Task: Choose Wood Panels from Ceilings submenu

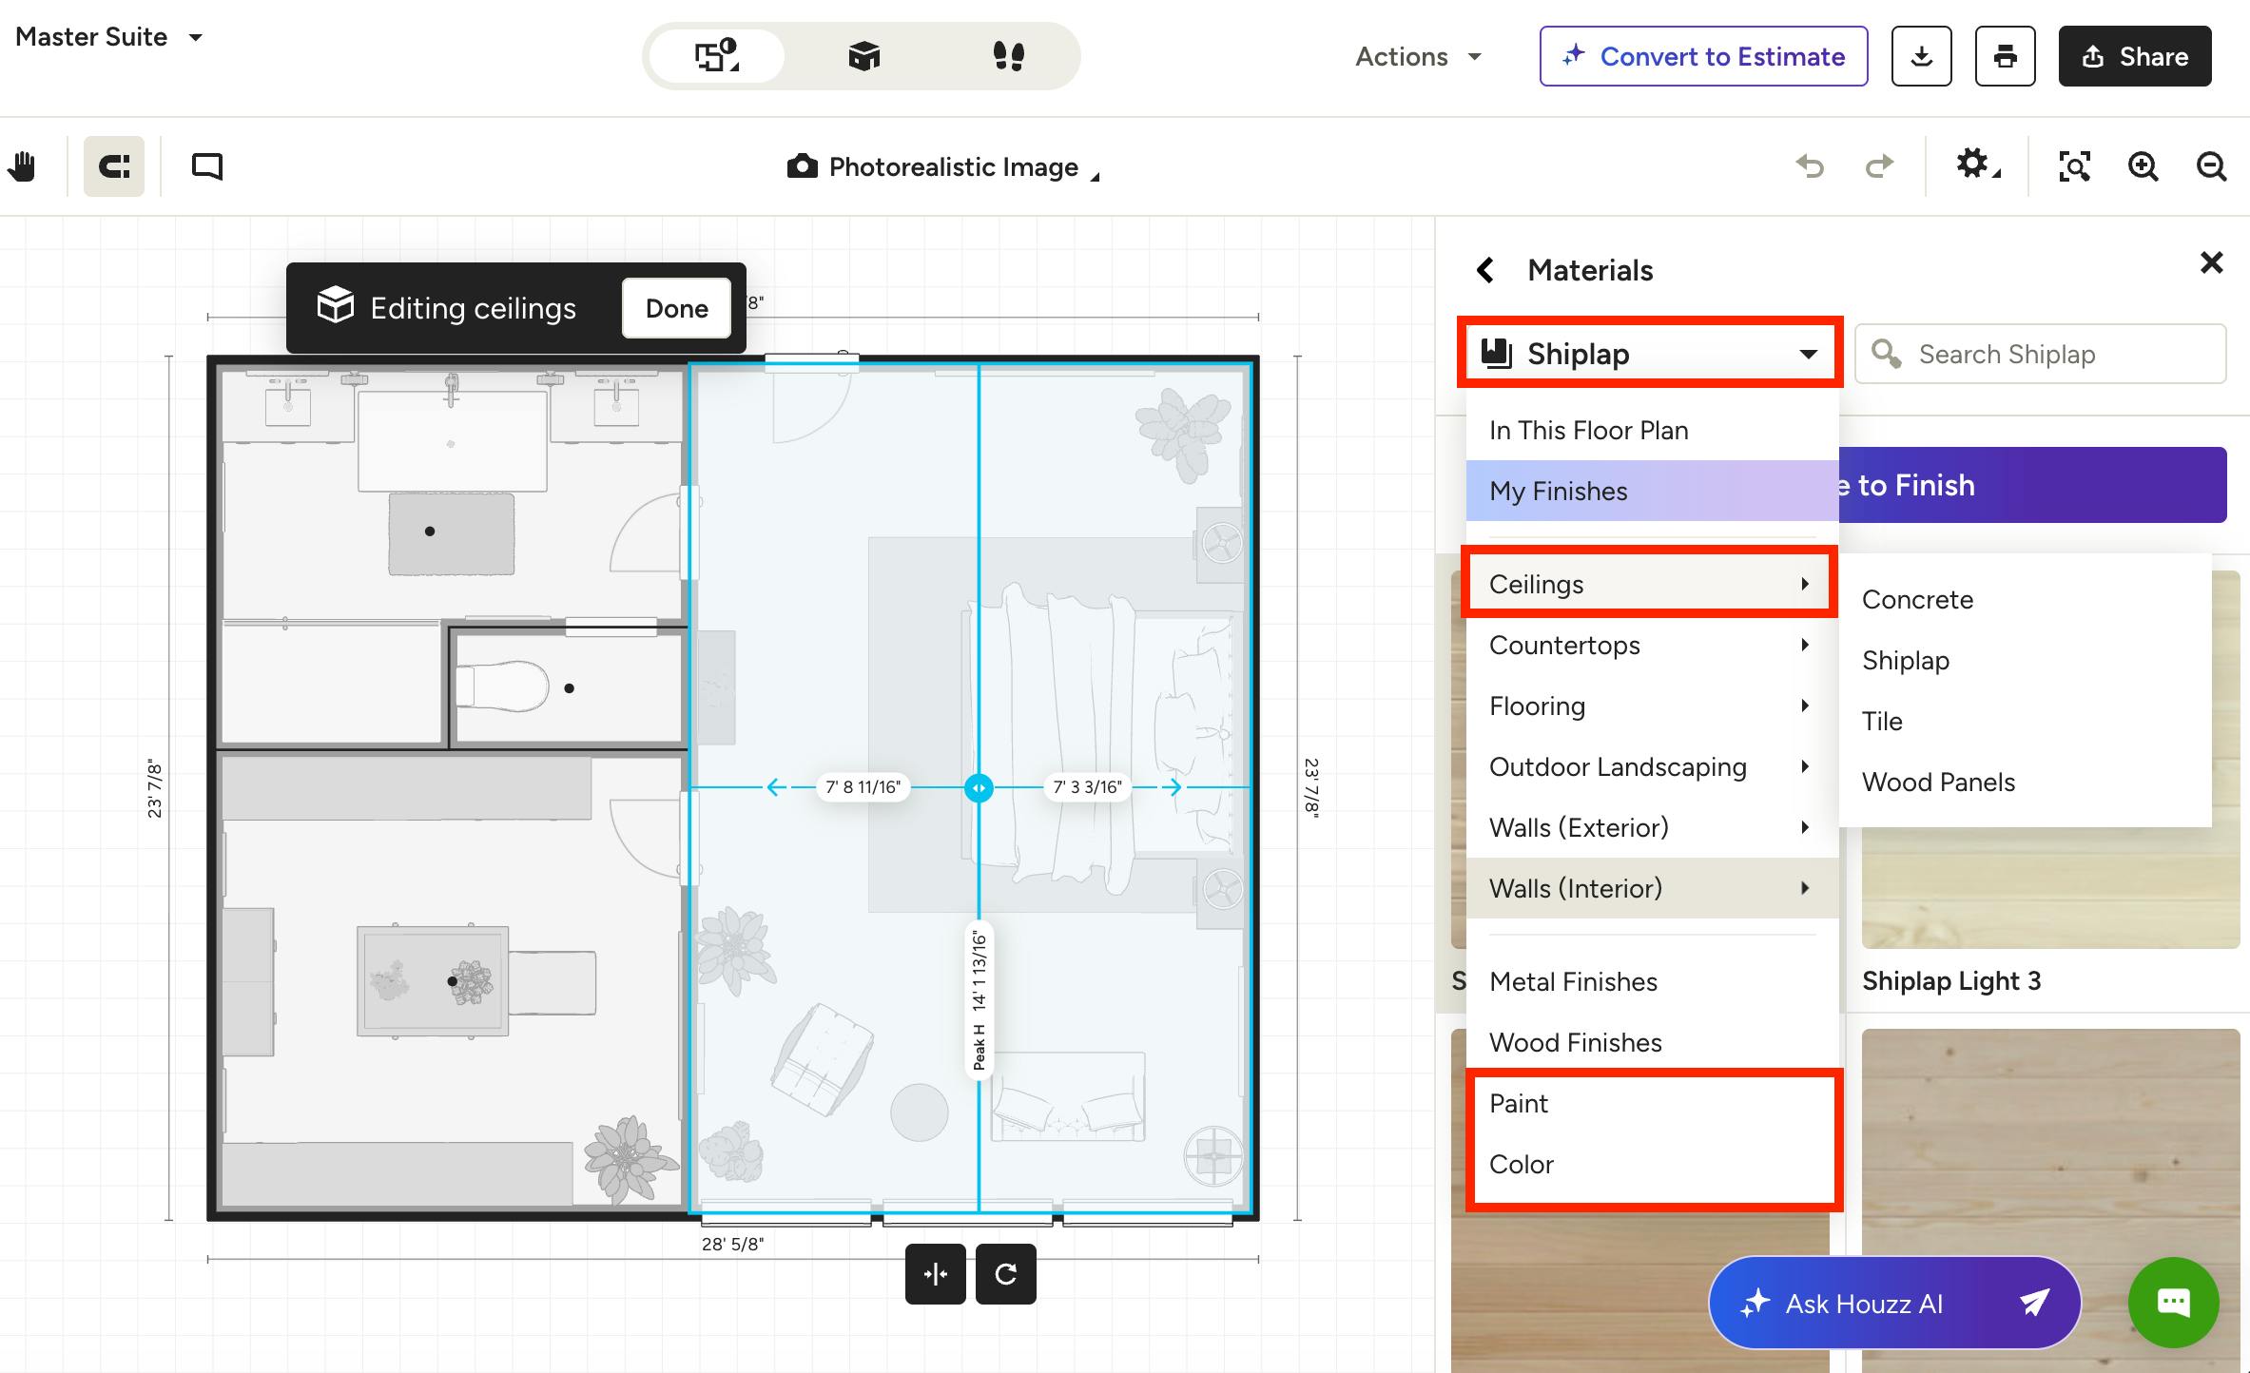Action: (1938, 782)
